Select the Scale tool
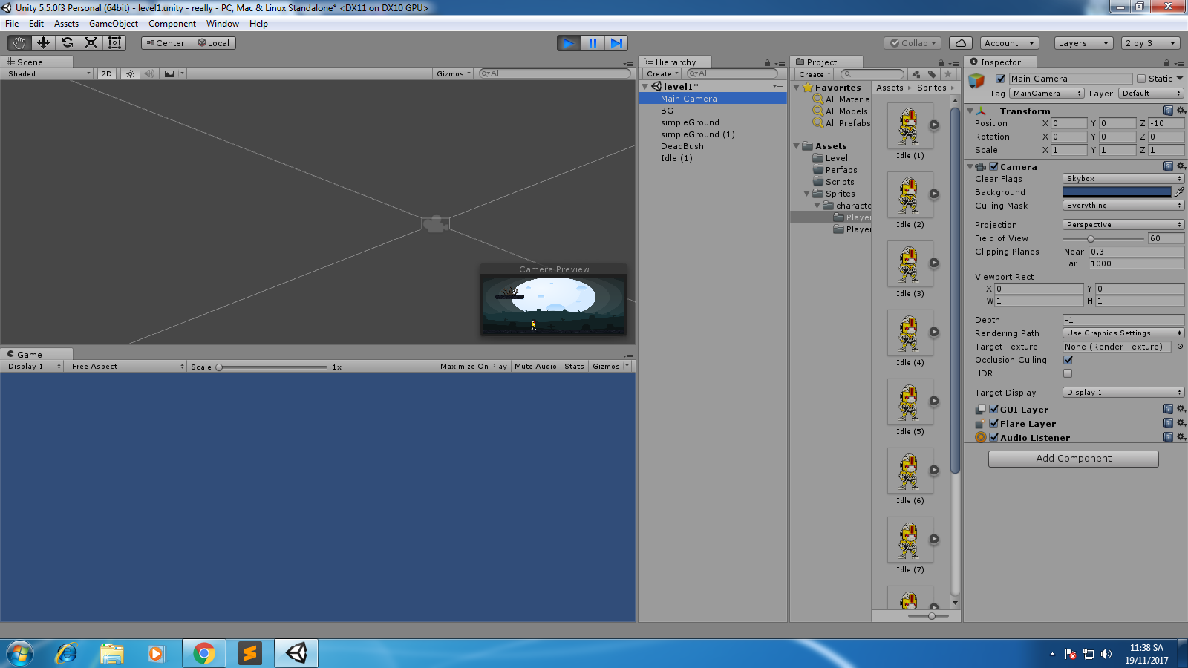The image size is (1188, 668). tap(91, 43)
